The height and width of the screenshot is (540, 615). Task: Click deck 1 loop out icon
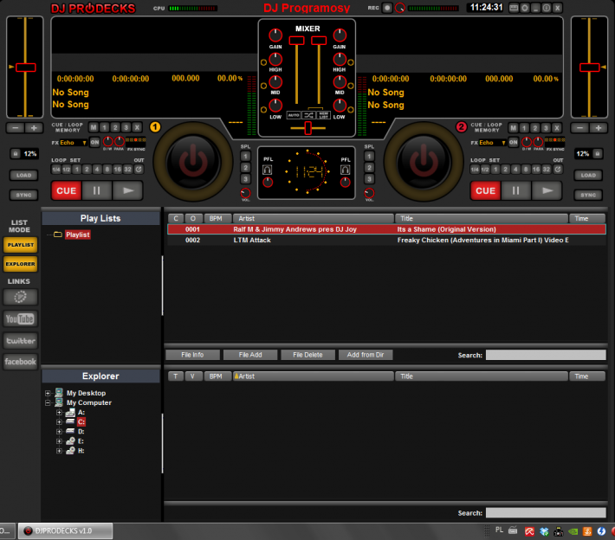[x=139, y=170]
